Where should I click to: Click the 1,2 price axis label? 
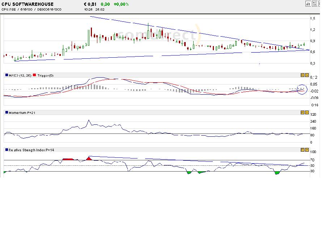[x=313, y=30]
